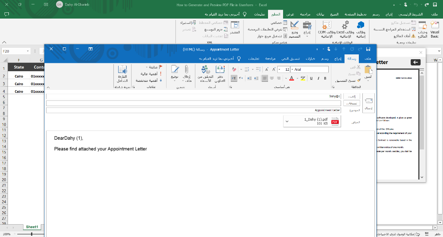The width and height of the screenshot is (443, 237).
Task: Open Add-ins blue hexagon icon in Excel
Action: [x=361, y=25]
